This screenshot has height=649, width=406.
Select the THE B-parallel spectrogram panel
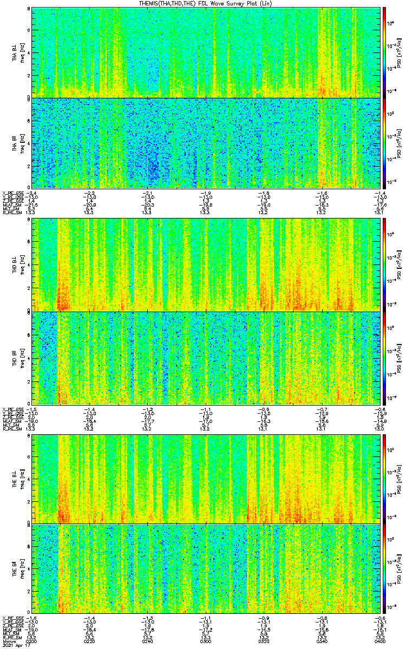point(206,569)
